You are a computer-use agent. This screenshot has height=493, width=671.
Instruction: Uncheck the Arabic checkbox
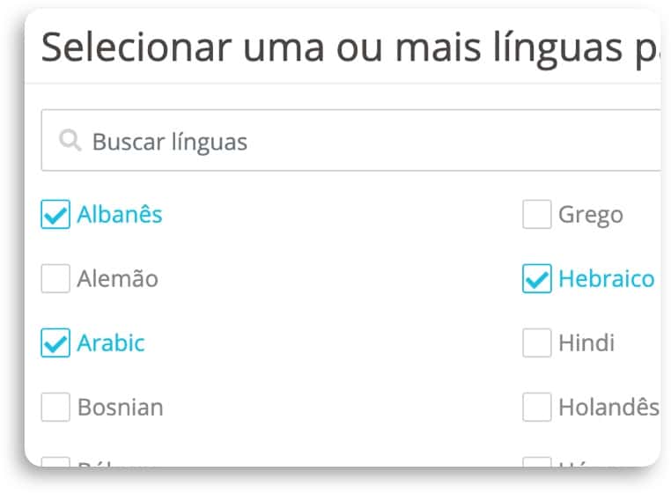coord(55,342)
